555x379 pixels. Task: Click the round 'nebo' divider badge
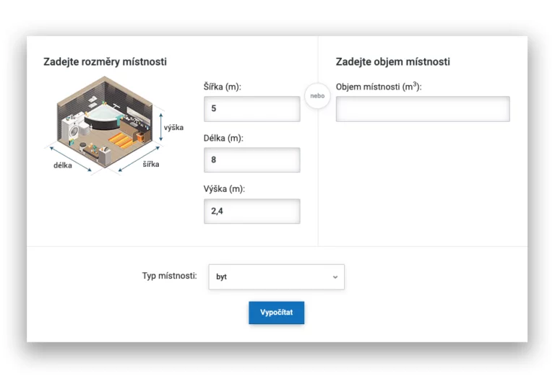point(317,96)
